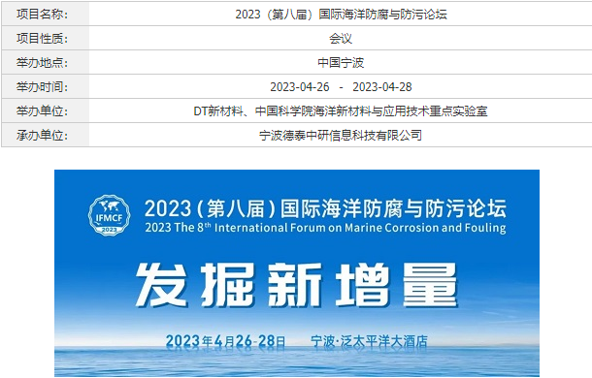Click the banner date 2023年4月26-28日
The height and width of the screenshot is (378, 592).
click(226, 341)
